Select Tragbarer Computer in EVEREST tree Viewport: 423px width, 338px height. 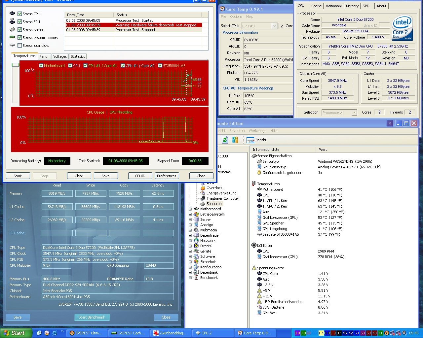[223, 198]
